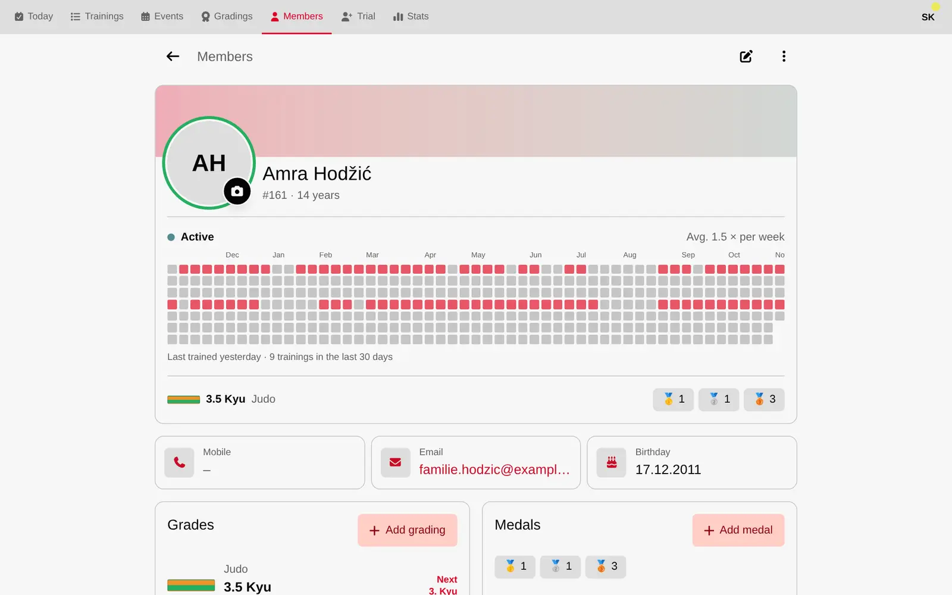This screenshot has height=595, width=952.
Task: Switch to the Today tab
Action: tap(34, 17)
